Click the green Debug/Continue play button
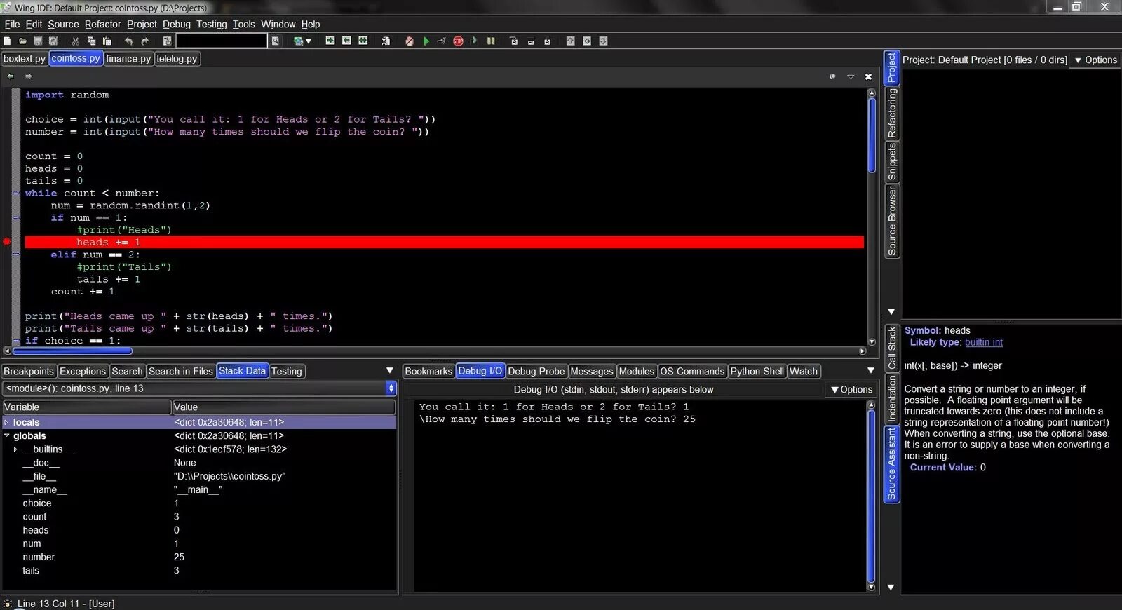The image size is (1122, 610). click(426, 41)
